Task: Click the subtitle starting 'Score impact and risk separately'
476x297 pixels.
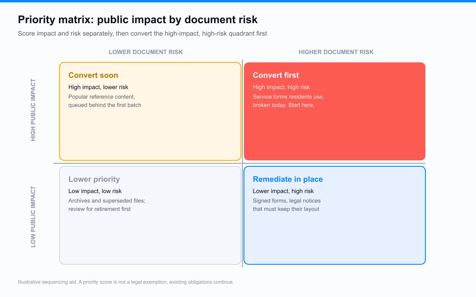Action: point(142,34)
